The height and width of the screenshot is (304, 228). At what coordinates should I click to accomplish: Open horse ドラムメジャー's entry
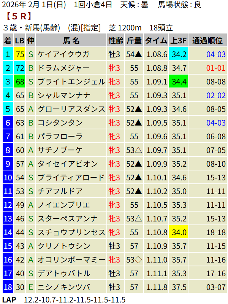[63, 68]
